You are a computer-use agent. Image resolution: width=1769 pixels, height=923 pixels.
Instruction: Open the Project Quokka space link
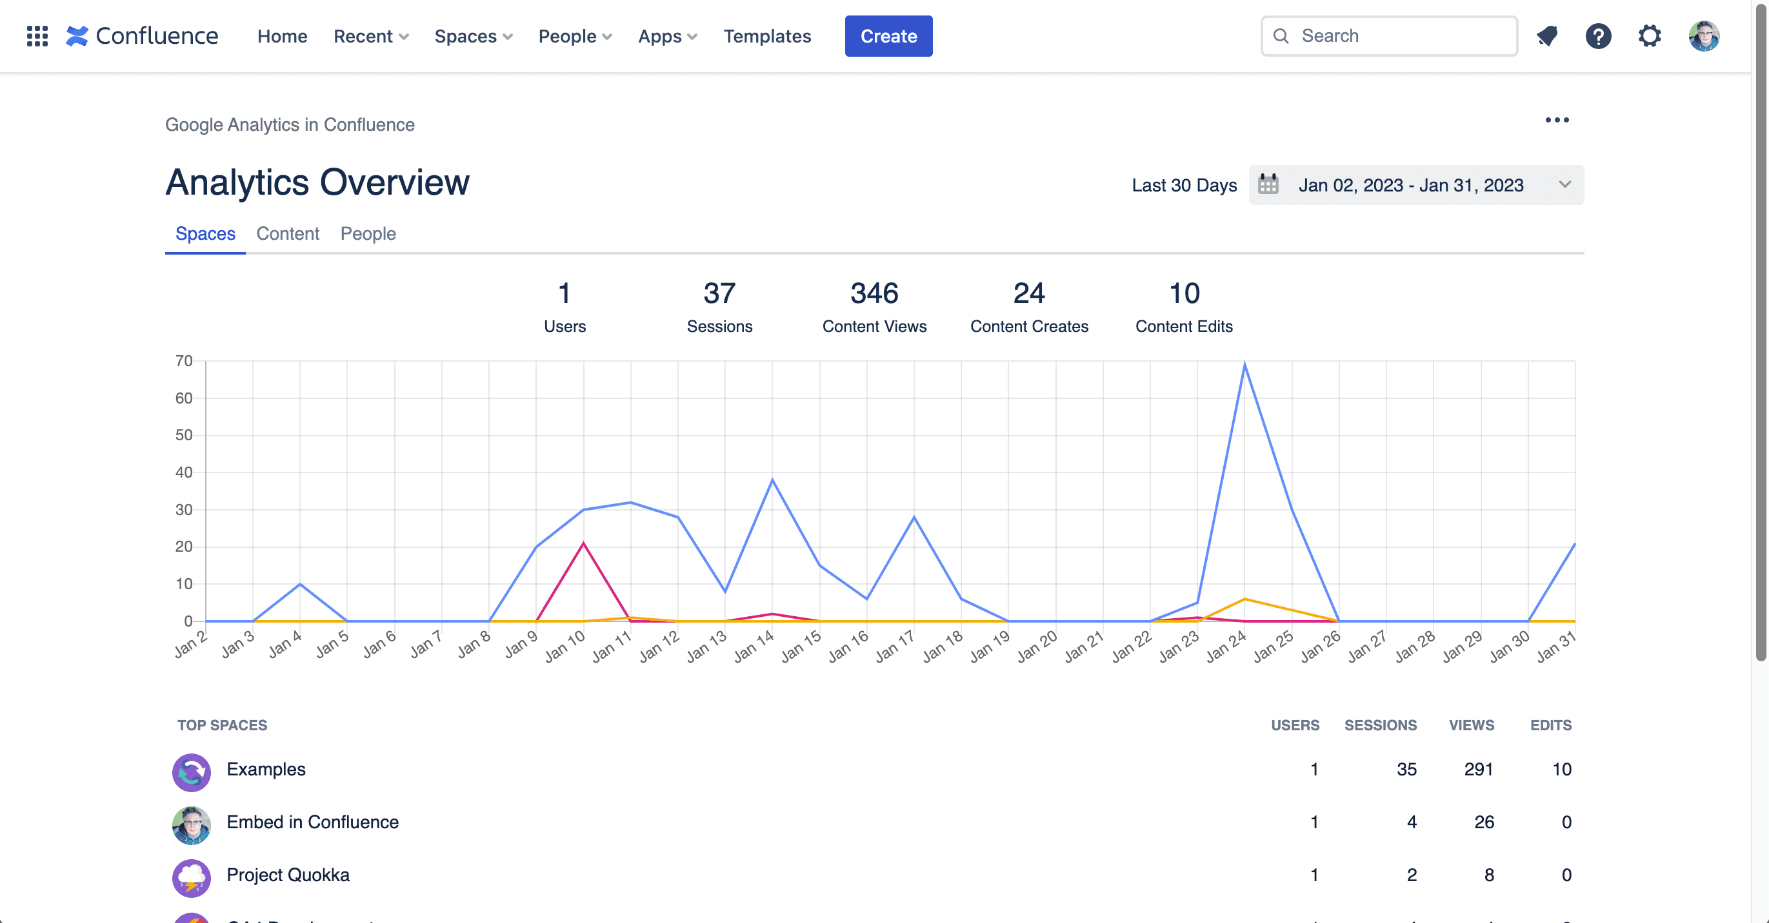(x=288, y=875)
